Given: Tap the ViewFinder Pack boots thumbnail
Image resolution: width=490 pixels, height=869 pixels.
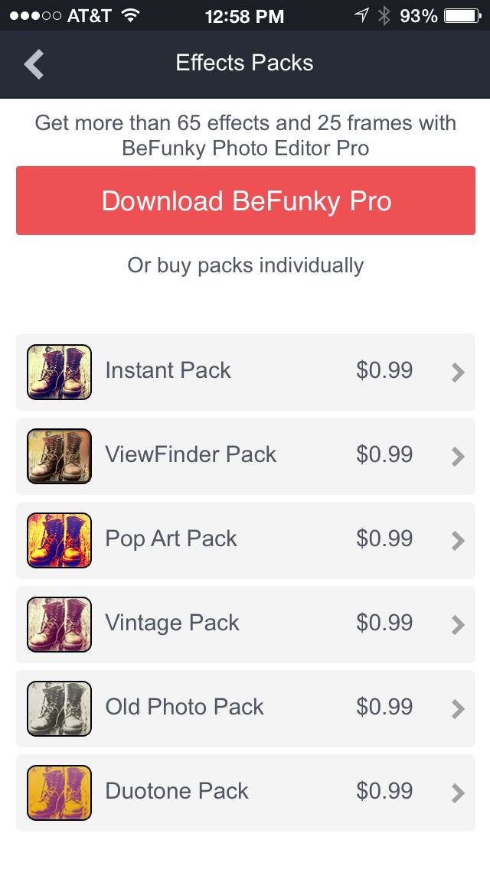Looking at the screenshot, I should click(59, 456).
